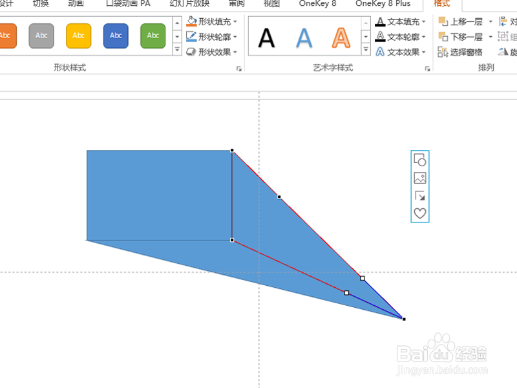Open 形状样式 dialog launcher
This screenshot has height=388, width=517.
tap(239, 69)
